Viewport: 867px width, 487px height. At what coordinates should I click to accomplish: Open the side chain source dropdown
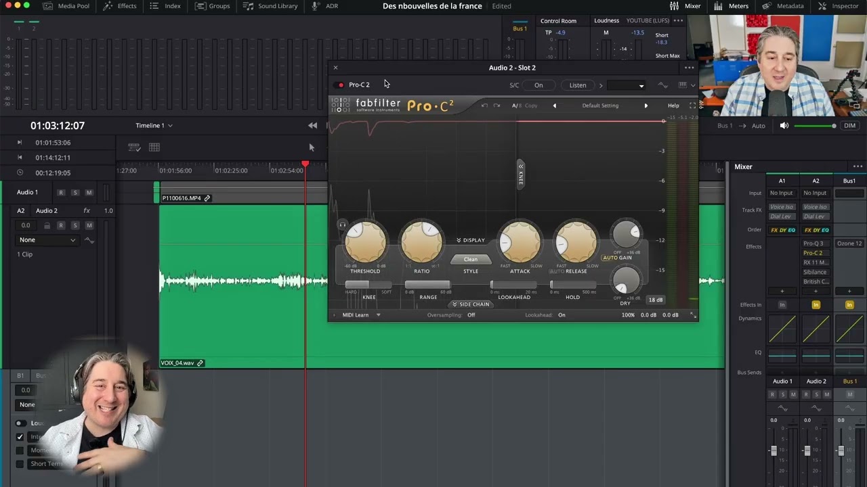625,85
